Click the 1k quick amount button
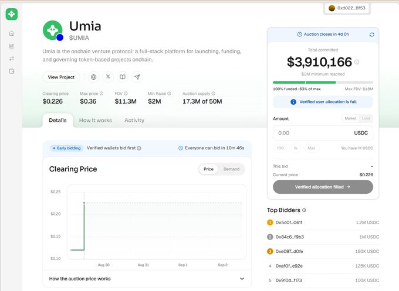The height and width of the screenshot is (291, 399). tap(295, 148)
